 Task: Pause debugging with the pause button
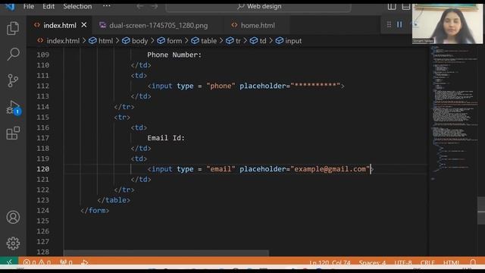399,24
